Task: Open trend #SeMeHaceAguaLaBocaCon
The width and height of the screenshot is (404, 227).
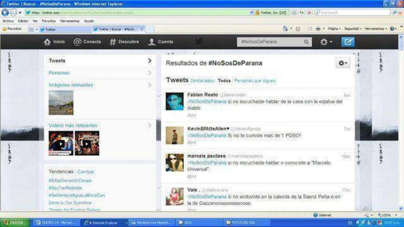Action: click(77, 195)
